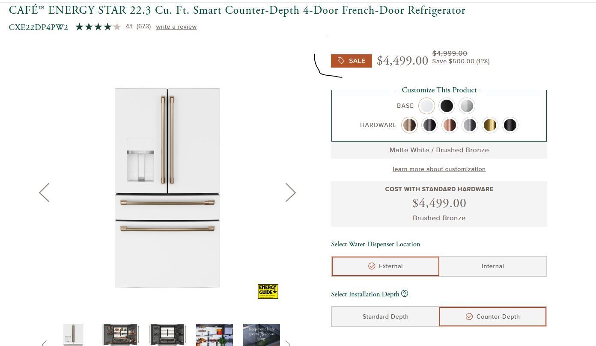
Task: Click the Installation Depth help question mark
Action: point(405,294)
